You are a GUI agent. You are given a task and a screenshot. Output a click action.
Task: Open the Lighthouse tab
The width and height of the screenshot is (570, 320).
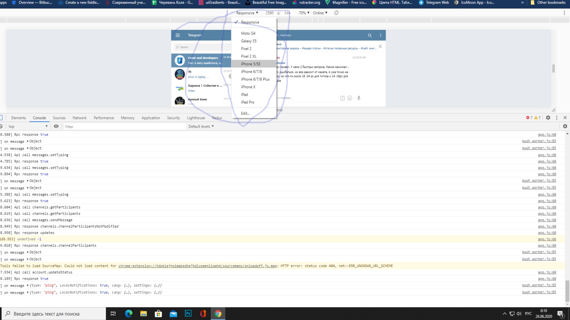tap(196, 118)
